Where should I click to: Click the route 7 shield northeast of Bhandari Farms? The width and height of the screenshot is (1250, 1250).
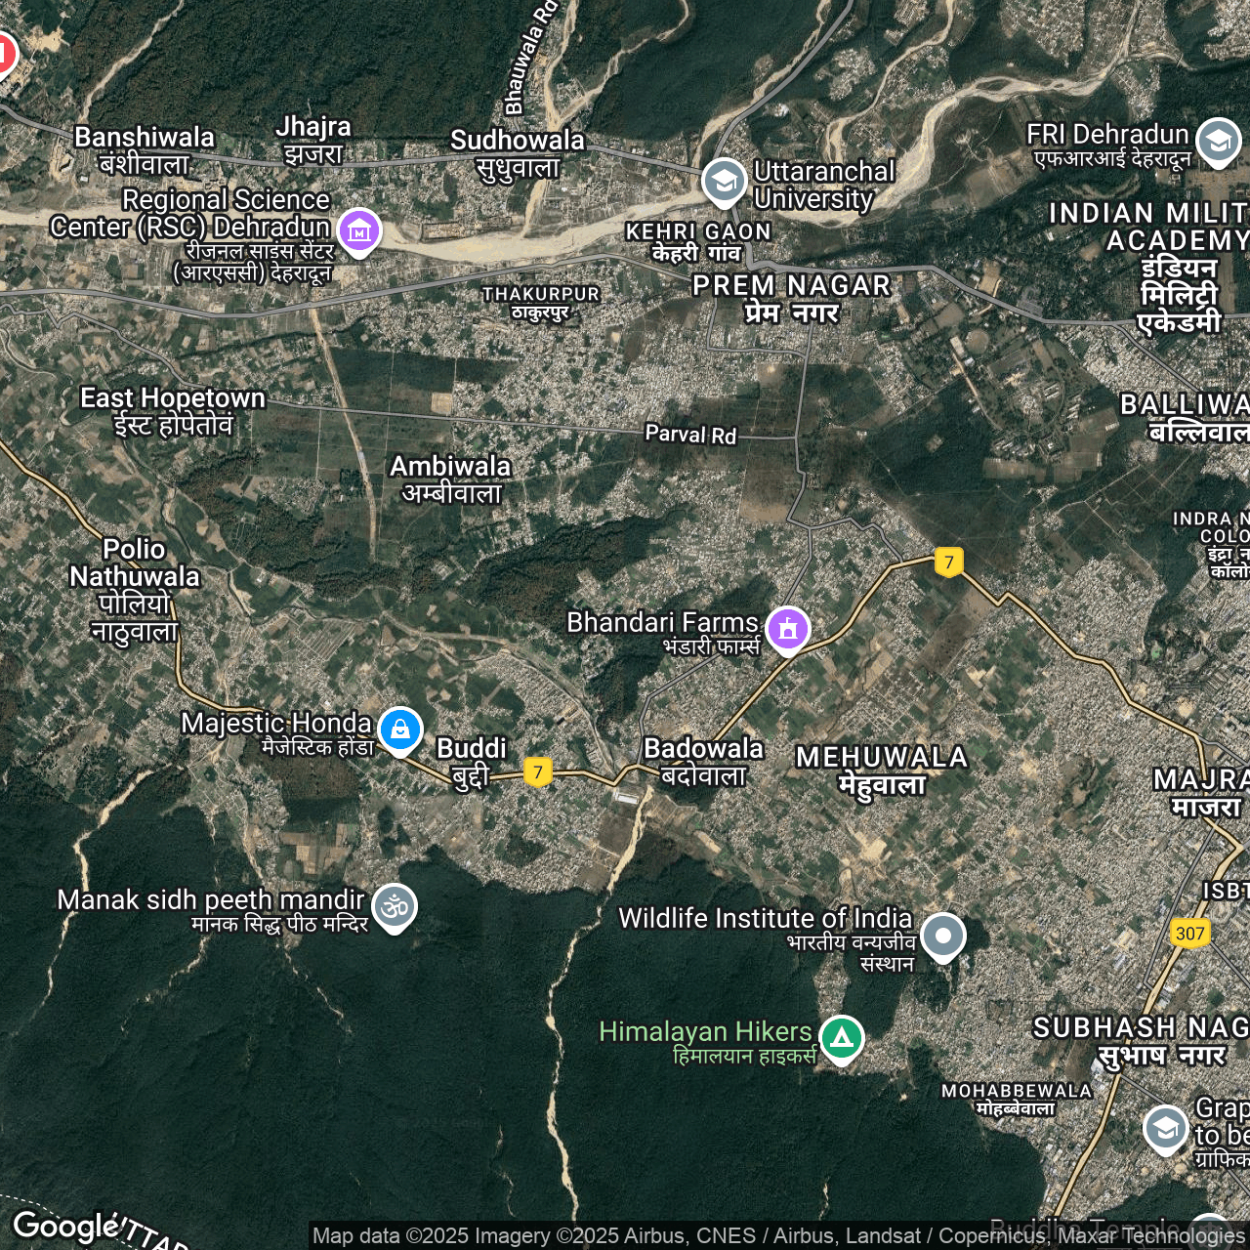pos(948,562)
